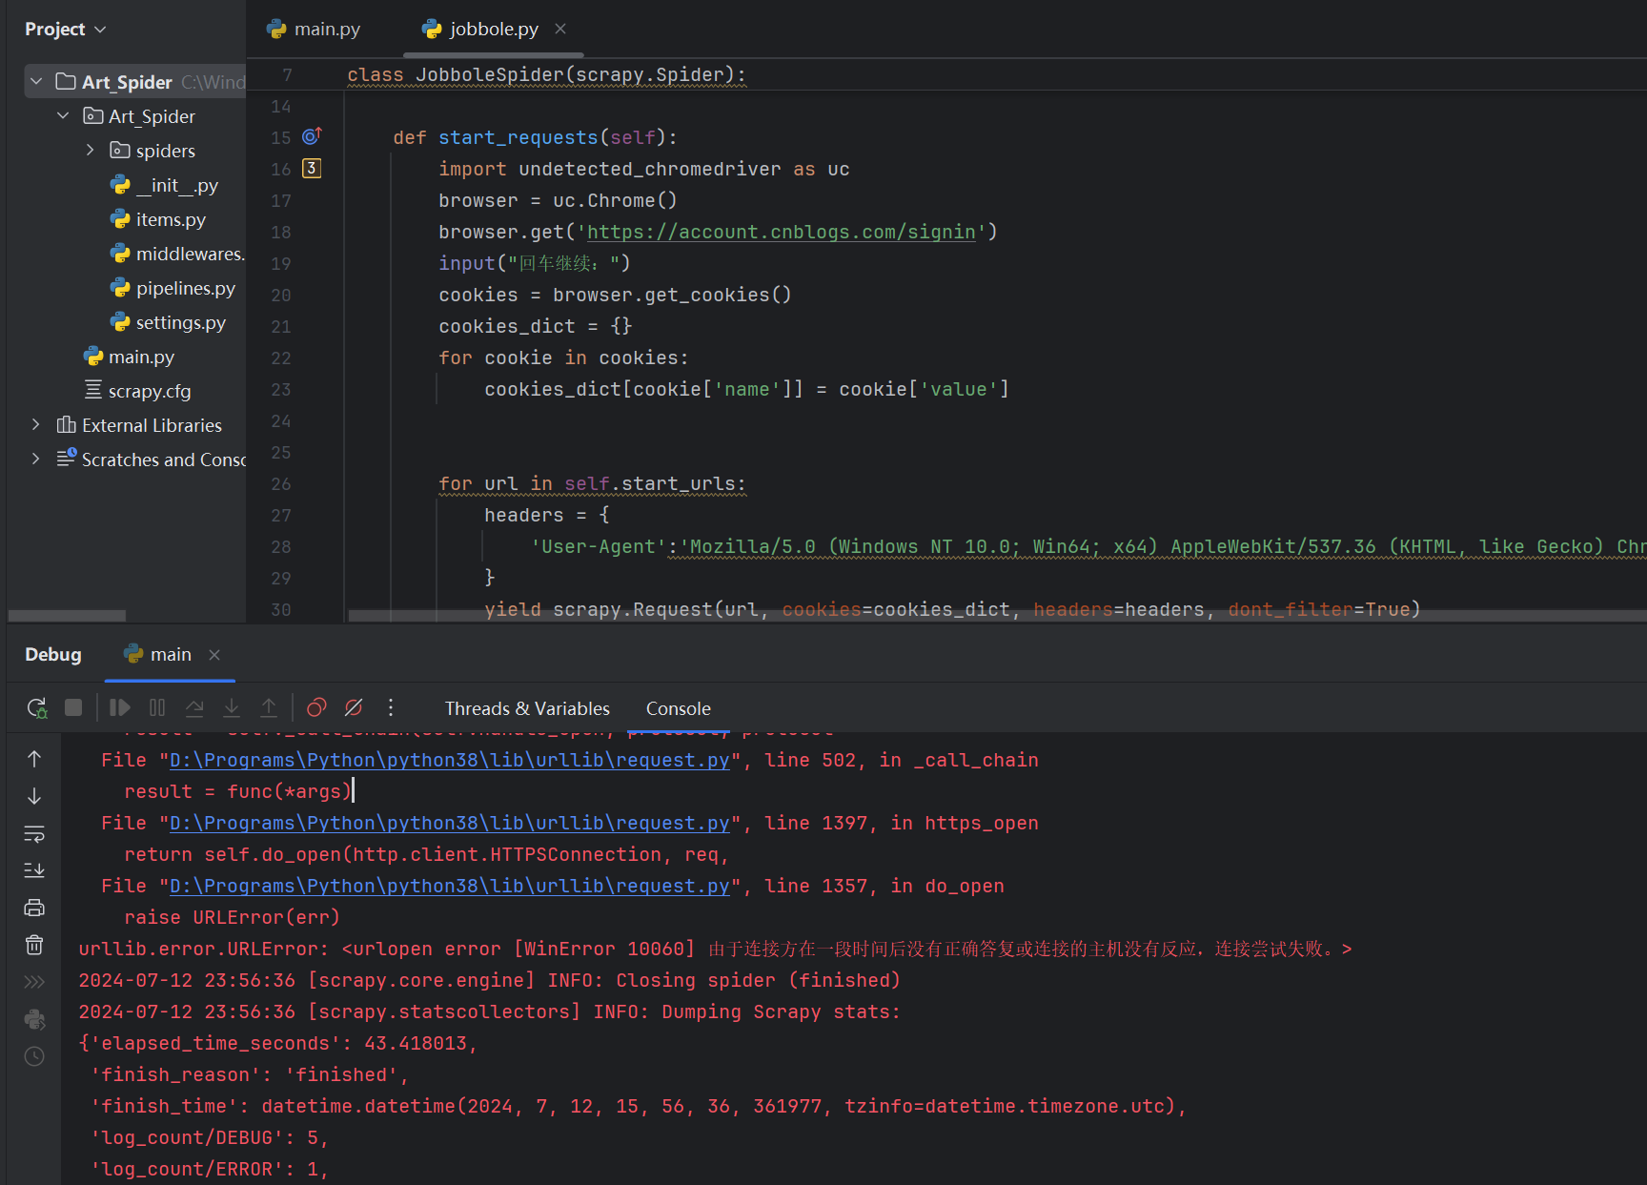Toggle soft-wrap in console

pyautogui.click(x=34, y=834)
